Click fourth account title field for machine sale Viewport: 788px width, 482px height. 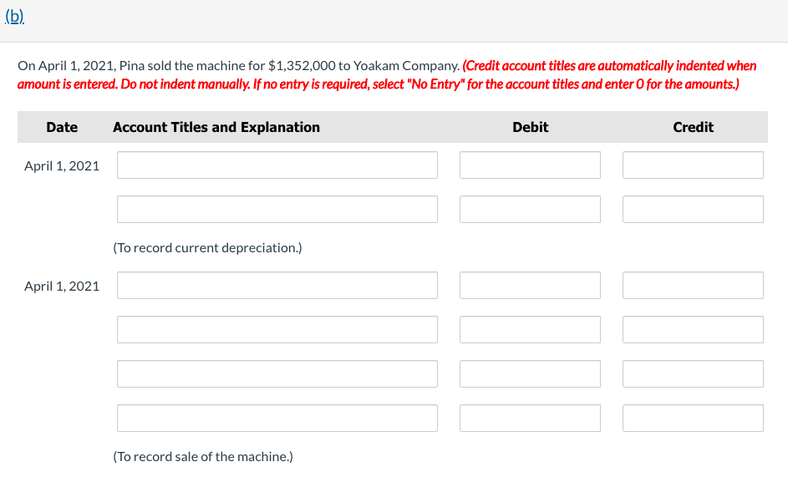pos(277,418)
